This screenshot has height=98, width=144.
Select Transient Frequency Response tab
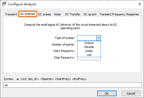click(x=119, y=14)
